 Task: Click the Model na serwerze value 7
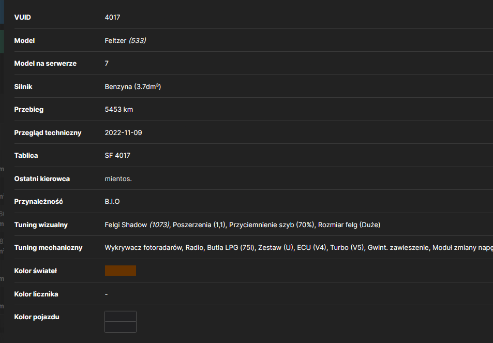[x=107, y=64]
